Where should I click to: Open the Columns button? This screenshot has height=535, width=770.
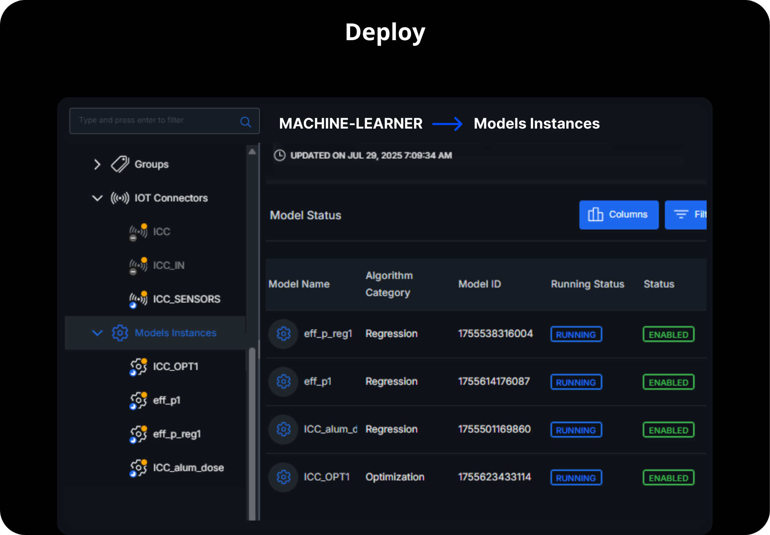coord(619,215)
